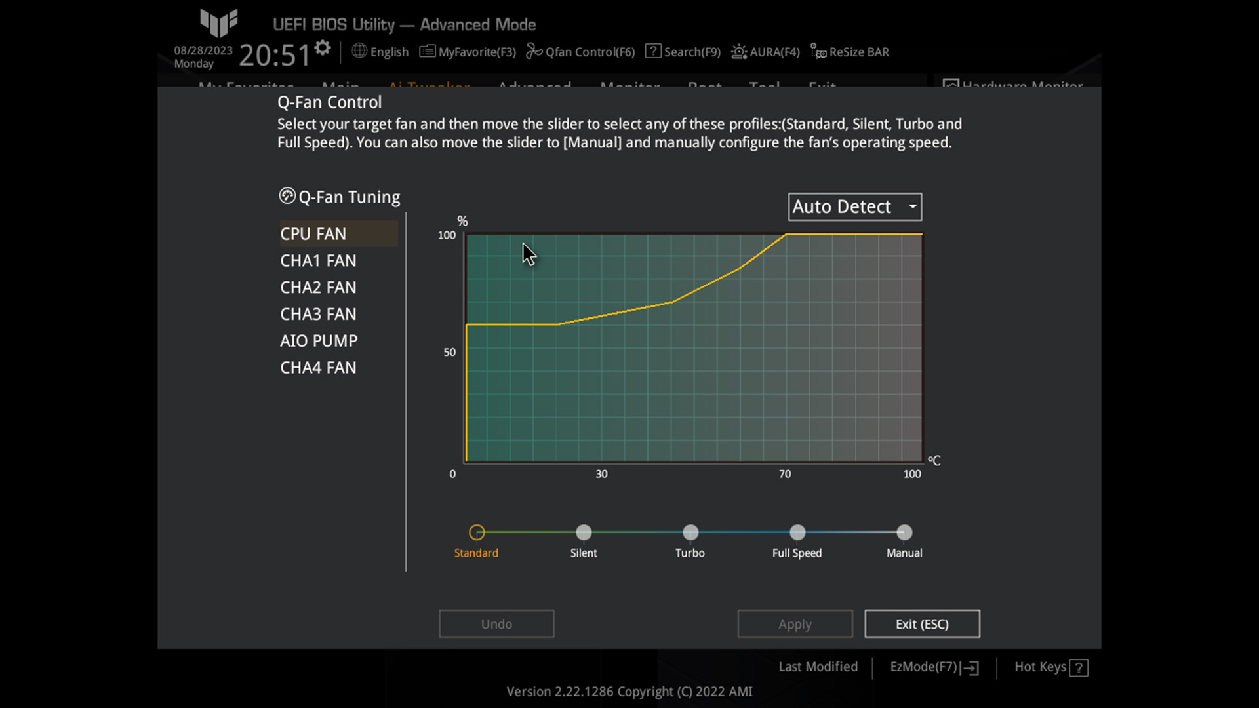Screen dimensions: 1259x708
Task: Click the Exit (ESC) button
Action: 922,623
